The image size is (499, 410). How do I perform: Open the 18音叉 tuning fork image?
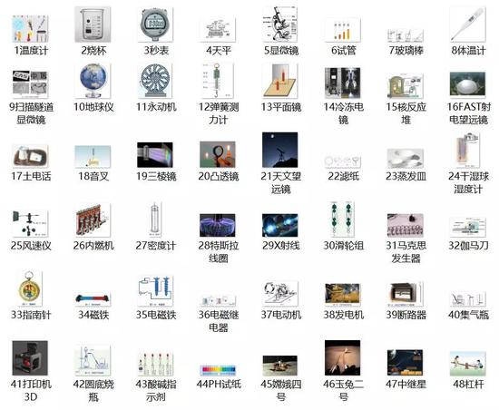[93, 157]
